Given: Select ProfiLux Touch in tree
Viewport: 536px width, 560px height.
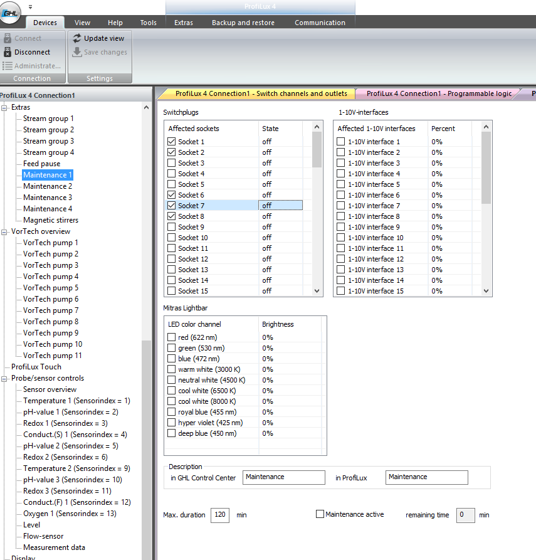Looking at the screenshot, I should pos(36,367).
